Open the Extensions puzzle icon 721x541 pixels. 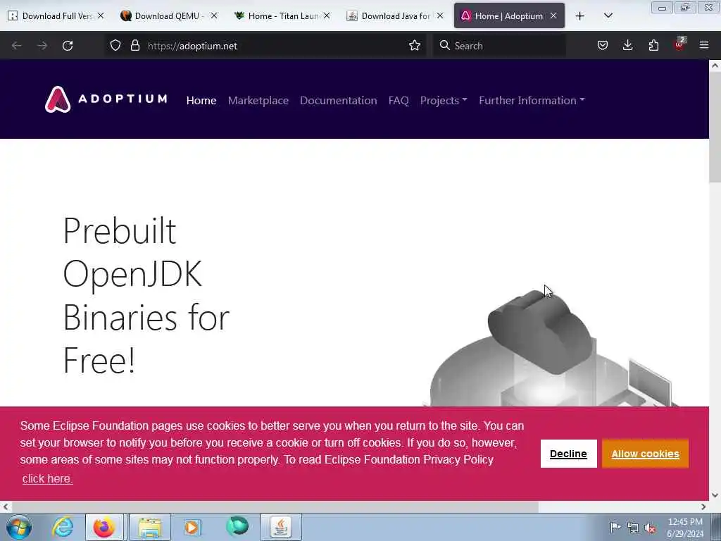[653, 46]
